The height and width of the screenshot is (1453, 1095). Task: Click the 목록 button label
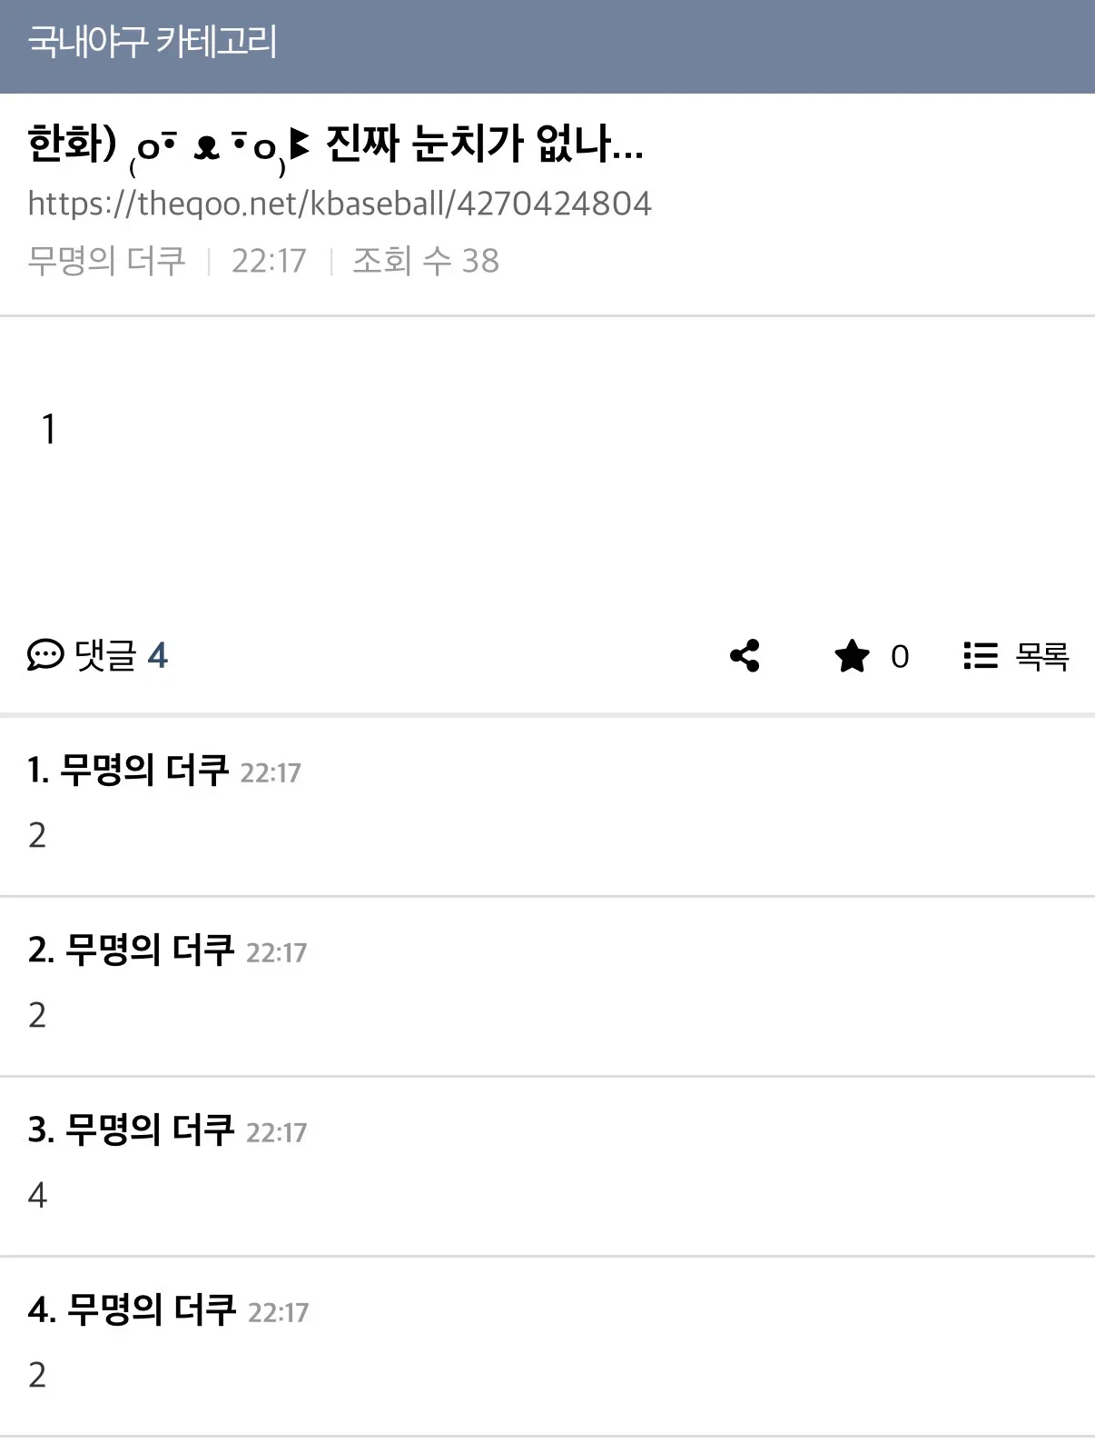pos(1042,656)
